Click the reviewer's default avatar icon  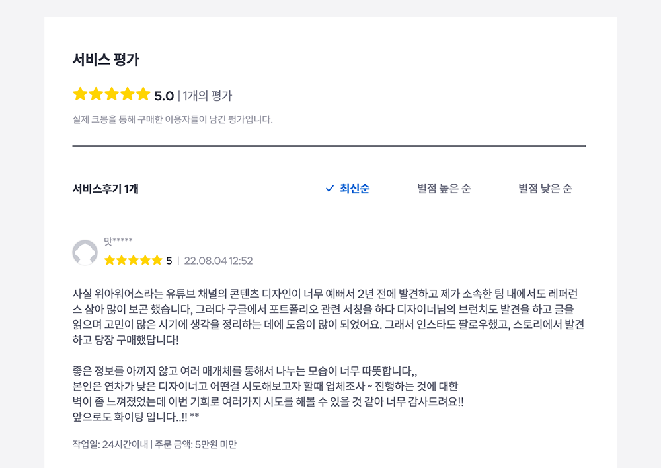point(85,253)
